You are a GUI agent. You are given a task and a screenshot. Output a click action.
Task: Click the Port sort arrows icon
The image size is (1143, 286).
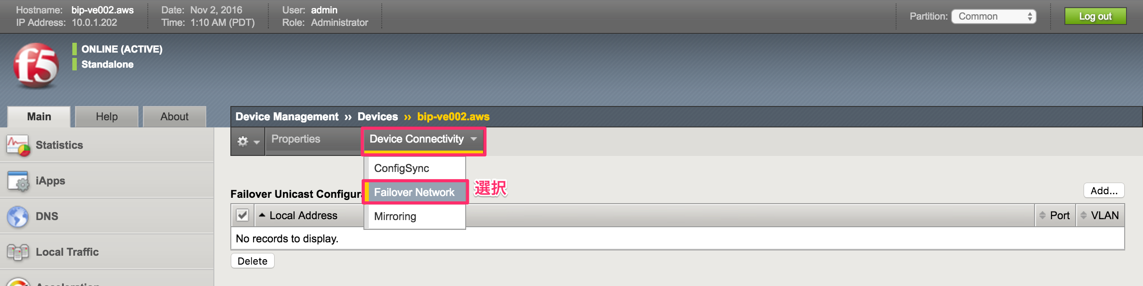1043,216
